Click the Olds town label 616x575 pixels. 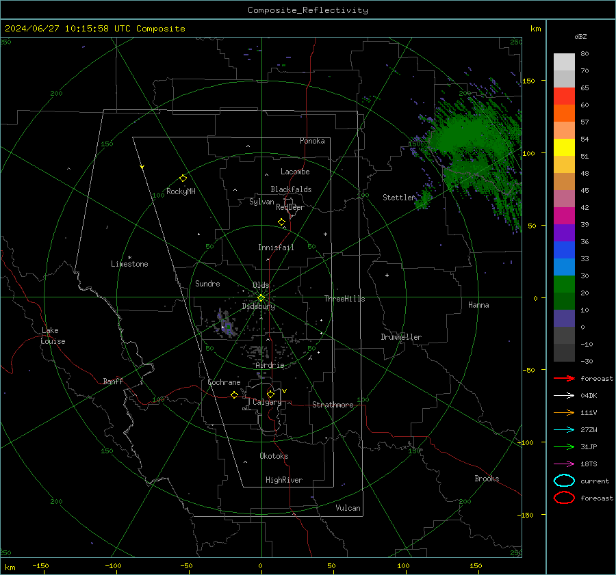pyautogui.click(x=261, y=285)
